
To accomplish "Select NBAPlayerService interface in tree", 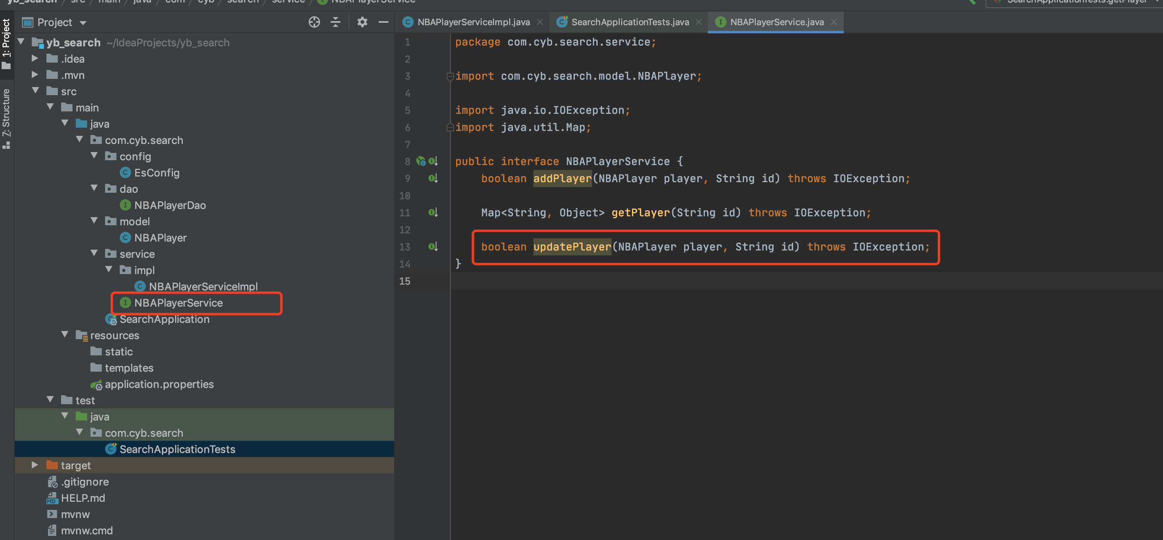I will tap(178, 303).
